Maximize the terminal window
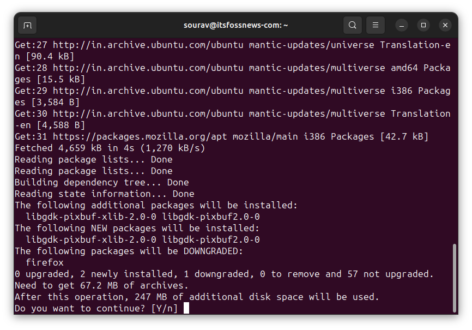This screenshot has width=472, height=330. (x=423, y=25)
